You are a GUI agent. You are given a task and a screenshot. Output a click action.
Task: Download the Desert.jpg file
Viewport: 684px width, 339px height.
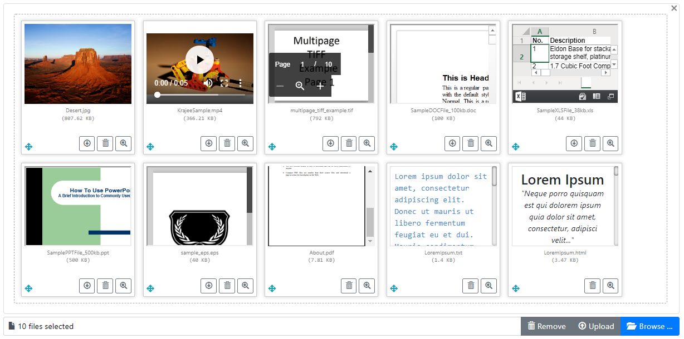point(87,143)
